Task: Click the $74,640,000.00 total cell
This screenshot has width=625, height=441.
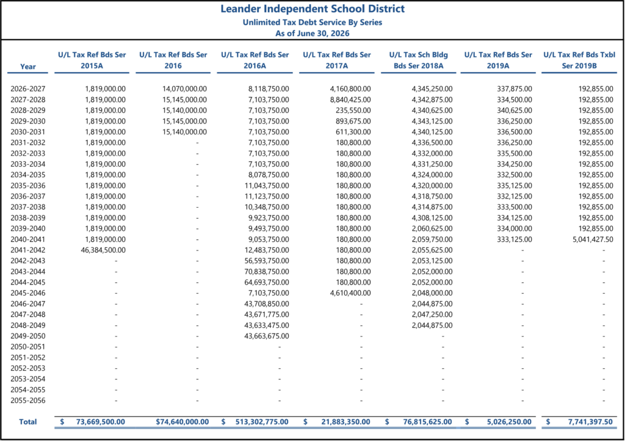Action: (x=182, y=421)
